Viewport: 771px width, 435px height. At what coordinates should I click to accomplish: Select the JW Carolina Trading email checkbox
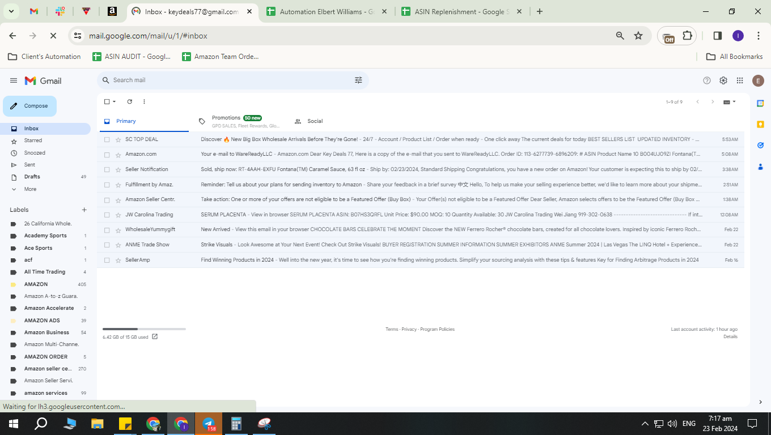point(107,215)
